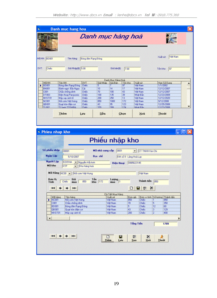Click the checkmark confirm icon in detail toolbar
This screenshot has width=217, height=298.
[145, 188]
